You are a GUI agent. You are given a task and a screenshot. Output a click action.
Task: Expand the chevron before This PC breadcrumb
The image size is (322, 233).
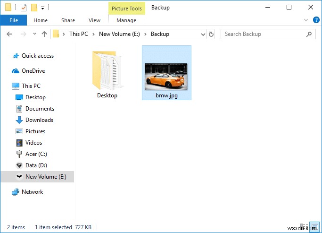point(64,34)
